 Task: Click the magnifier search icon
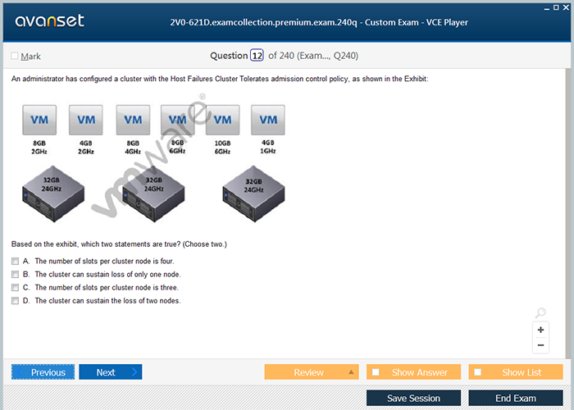click(540, 312)
